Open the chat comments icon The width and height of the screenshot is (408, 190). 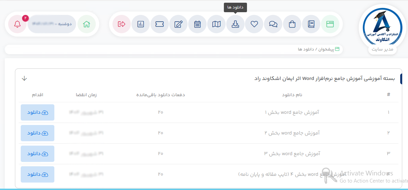[x=273, y=24]
